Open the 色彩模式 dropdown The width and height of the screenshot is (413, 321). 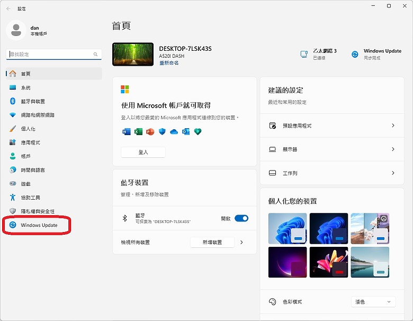(373, 302)
